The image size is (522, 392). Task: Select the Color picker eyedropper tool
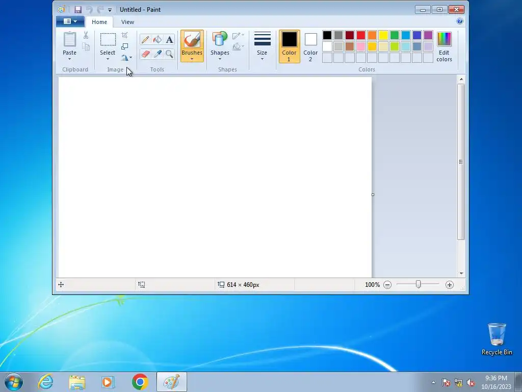pos(157,54)
